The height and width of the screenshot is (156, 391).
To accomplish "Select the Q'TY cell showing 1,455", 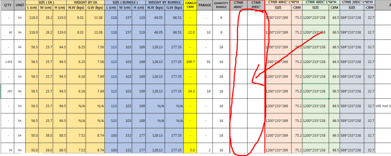I will (x=7, y=62).
